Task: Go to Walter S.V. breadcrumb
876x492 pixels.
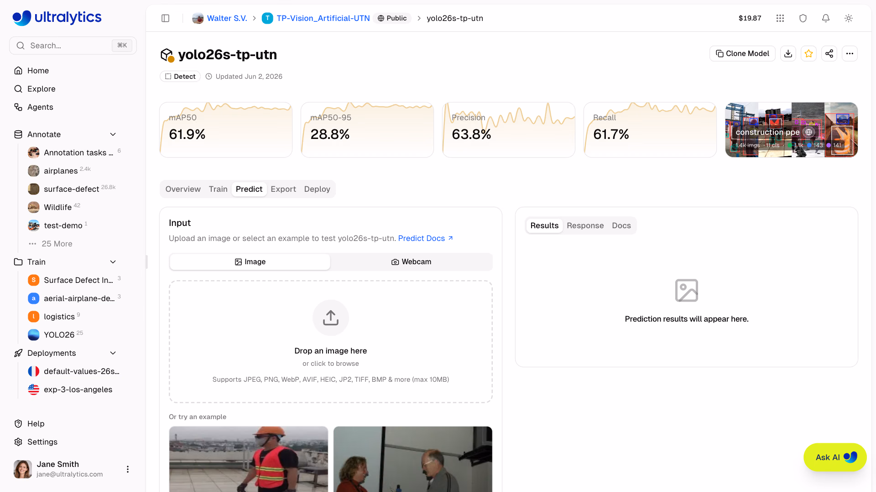Action: (x=219, y=18)
